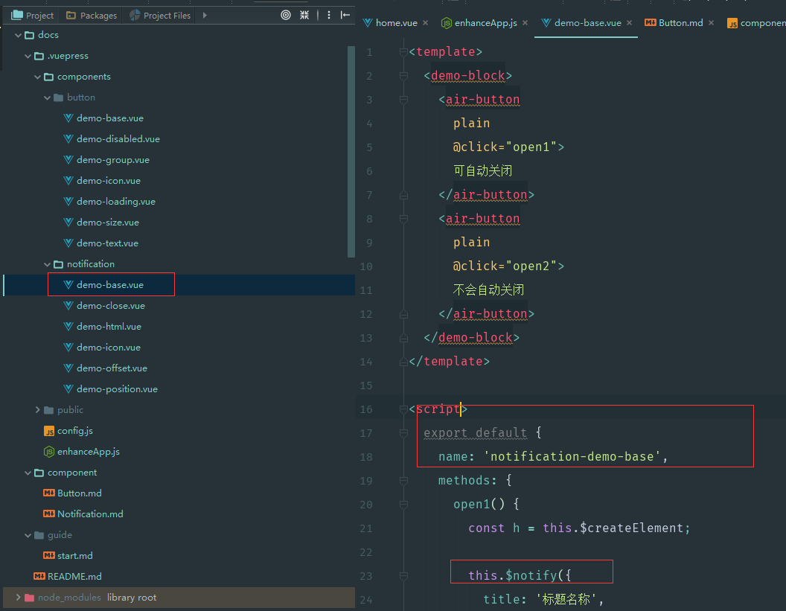Open demo-text.vue file
Viewport: 786px width, 611px height.
click(107, 243)
